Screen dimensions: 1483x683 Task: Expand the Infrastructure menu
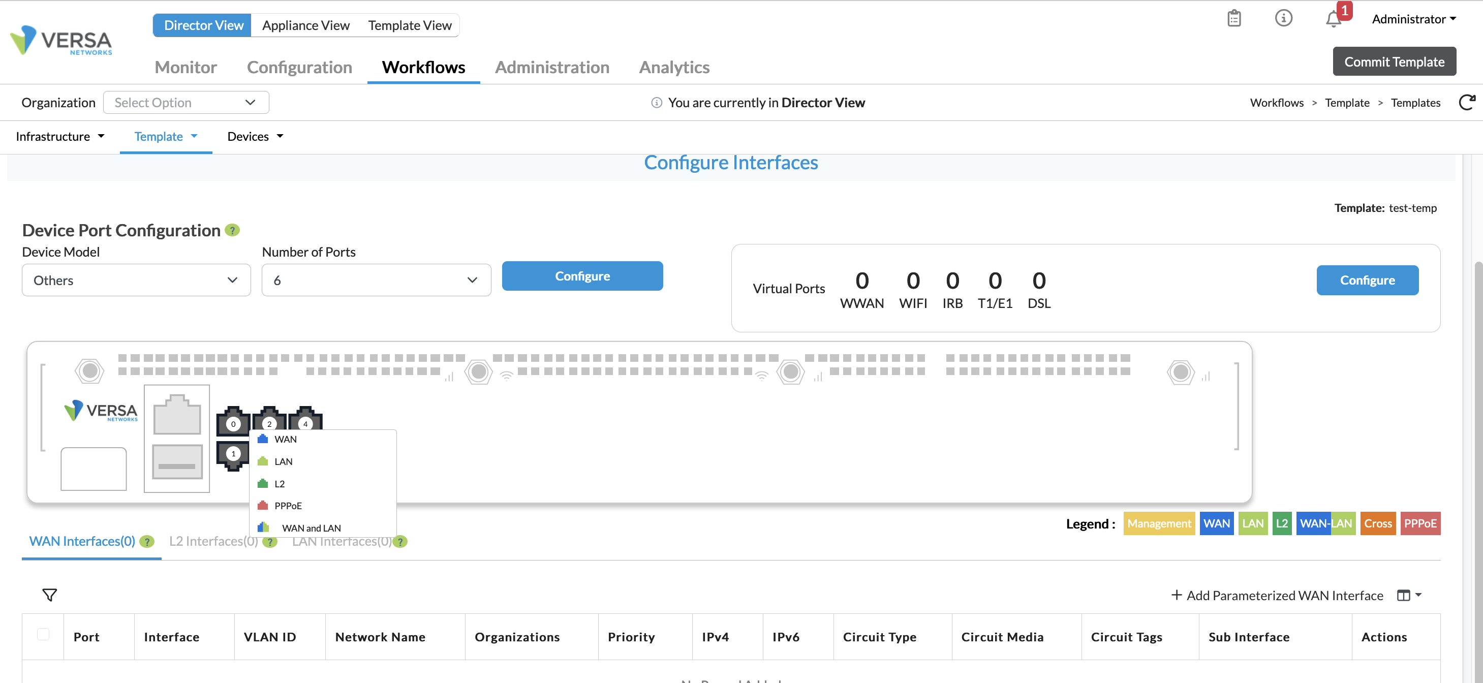(x=60, y=137)
